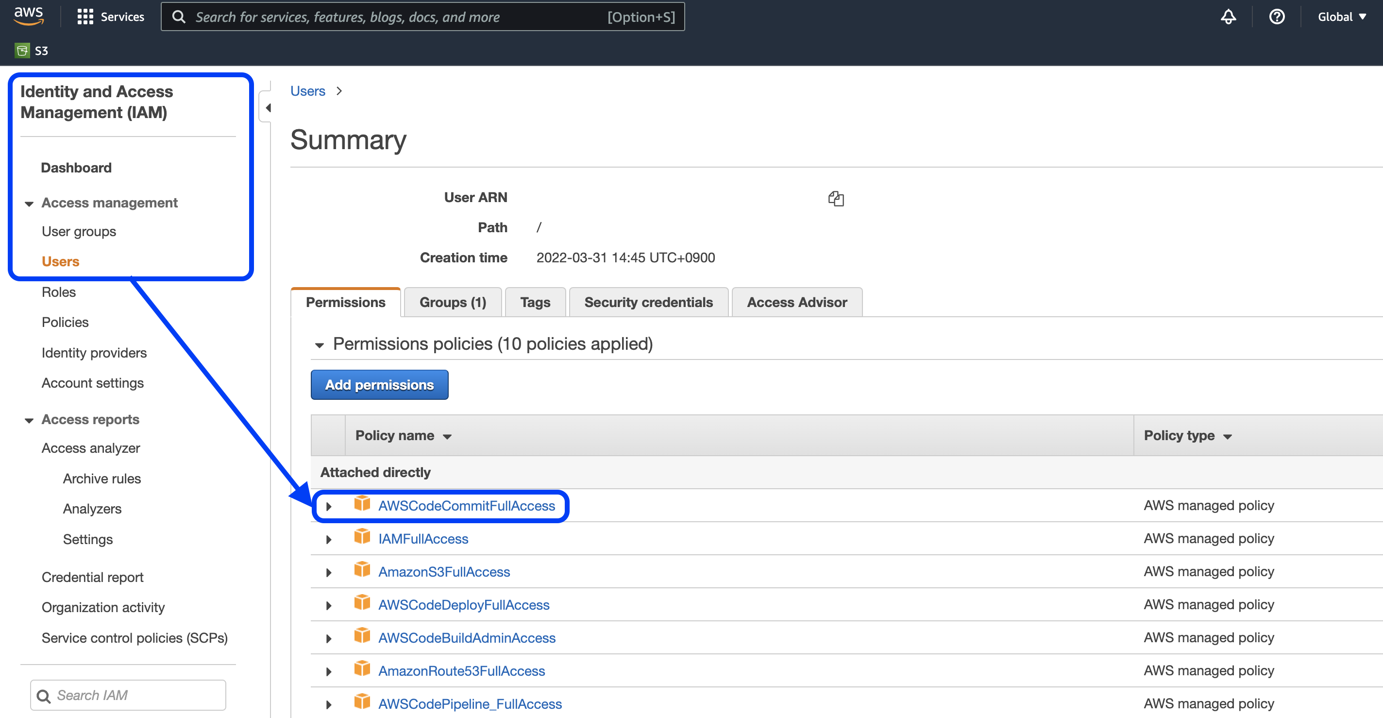The image size is (1383, 718).
Task: Click the AmazonRoute53FullAccess policy box icon
Action: pyautogui.click(x=362, y=668)
